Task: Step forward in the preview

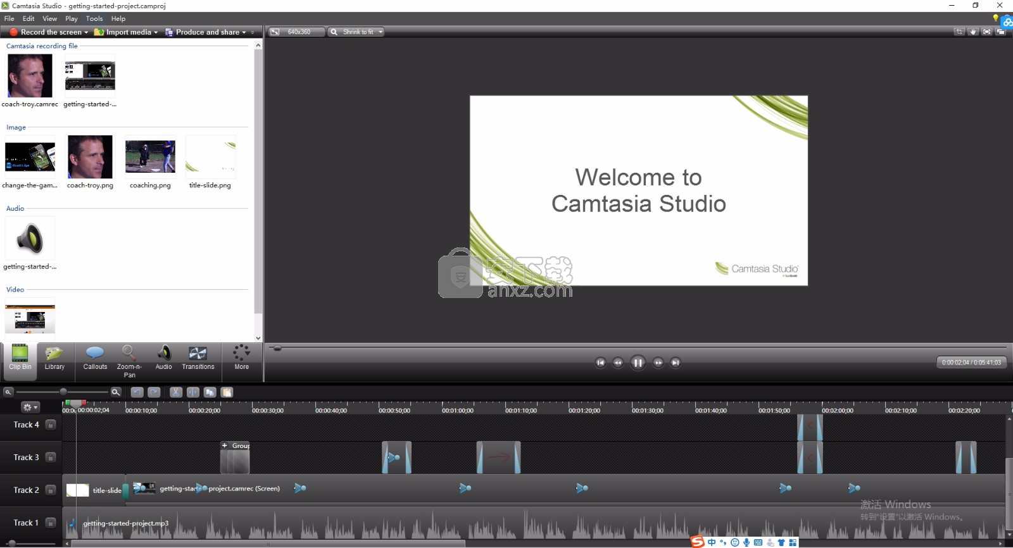Action: click(x=658, y=363)
